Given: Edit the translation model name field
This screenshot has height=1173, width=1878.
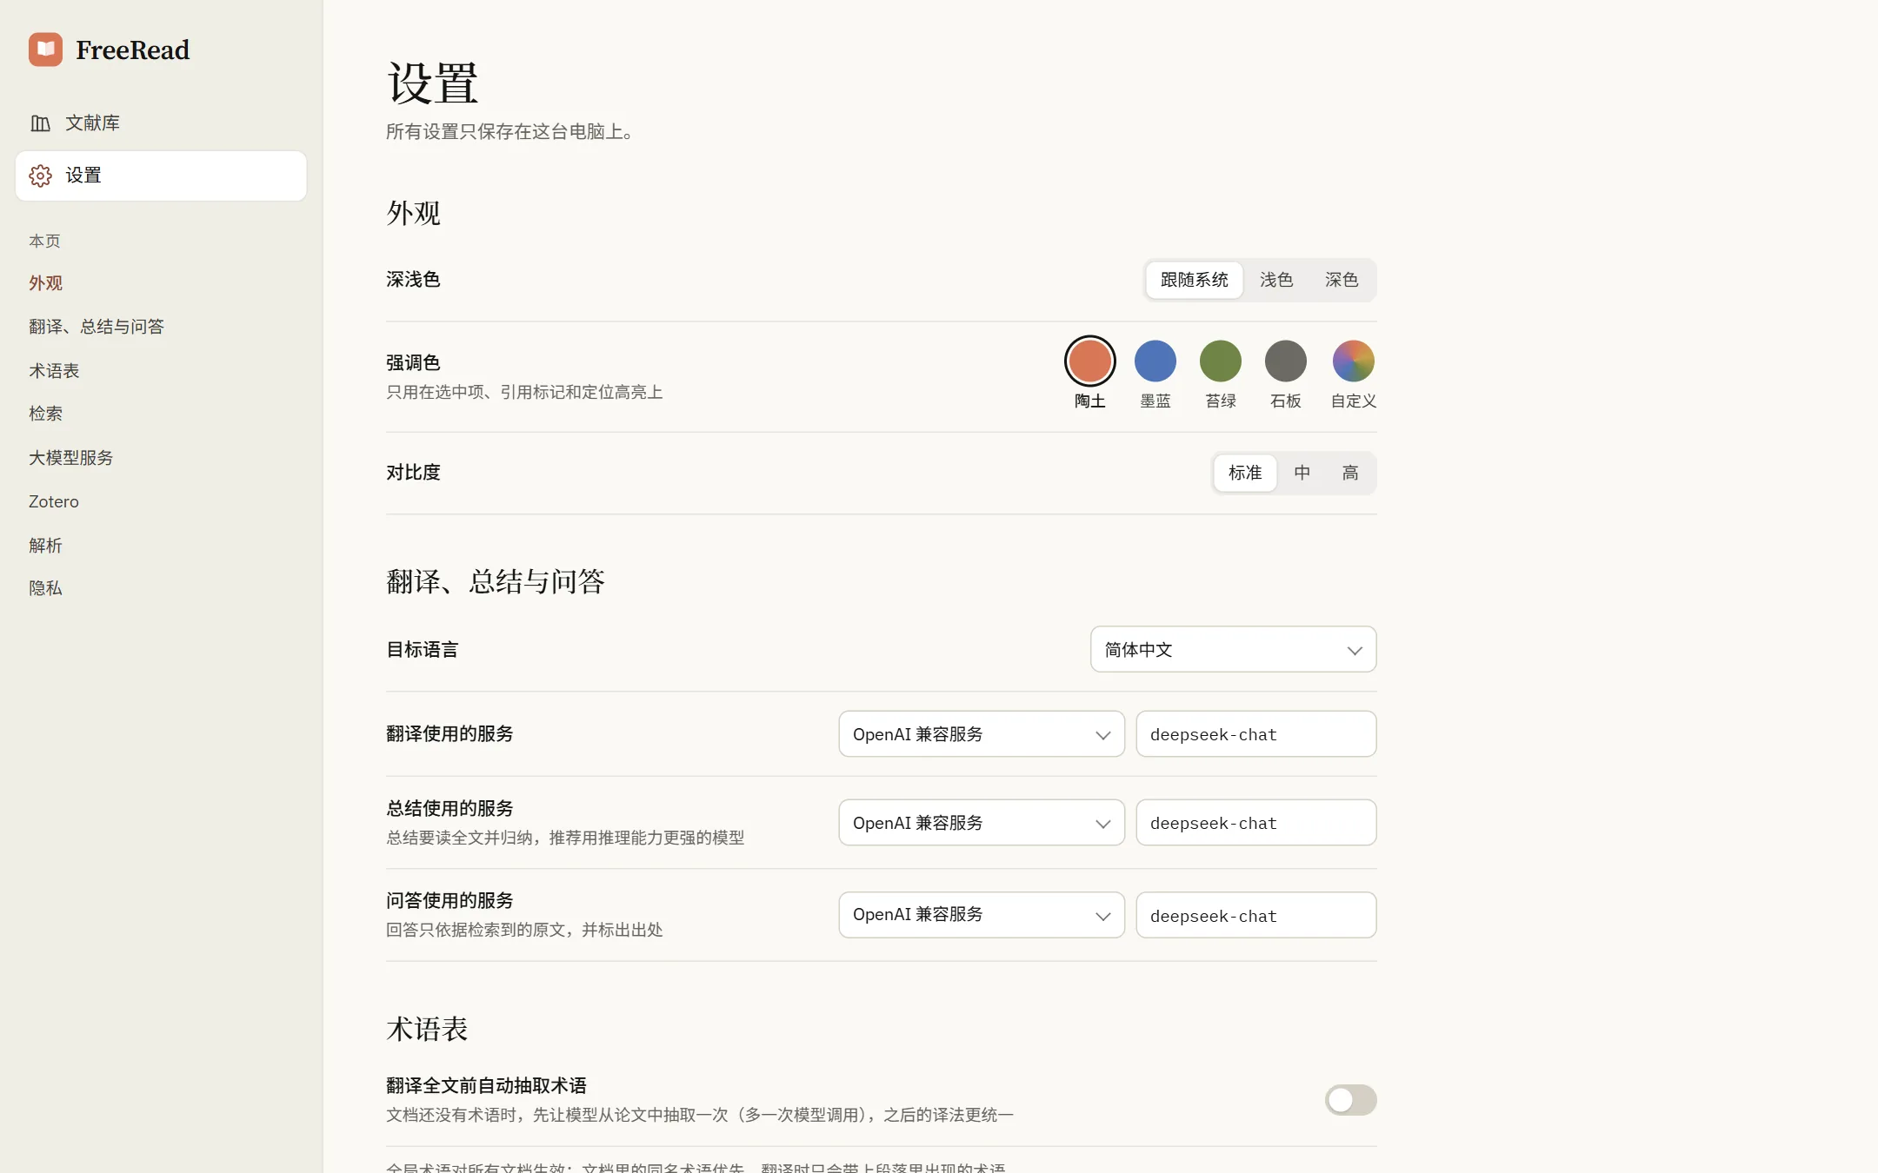Looking at the screenshot, I should point(1255,734).
